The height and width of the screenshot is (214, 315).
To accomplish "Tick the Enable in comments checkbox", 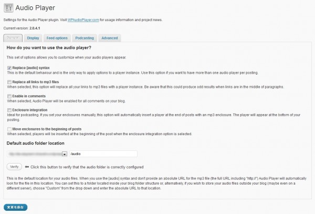I will pyautogui.click(x=9, y=96).
